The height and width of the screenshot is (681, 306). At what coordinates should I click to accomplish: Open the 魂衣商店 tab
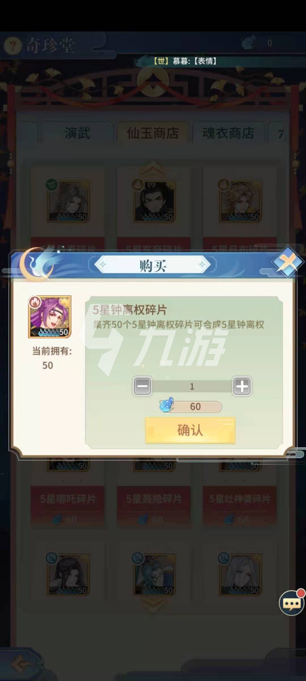(228, 133)
